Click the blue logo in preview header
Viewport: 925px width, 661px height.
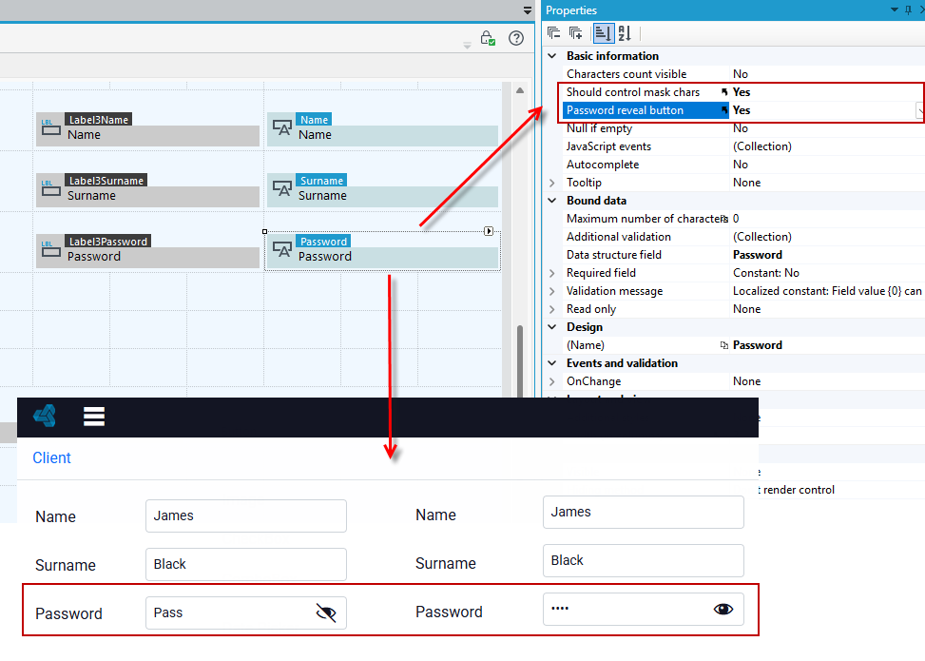click(45, 416)
